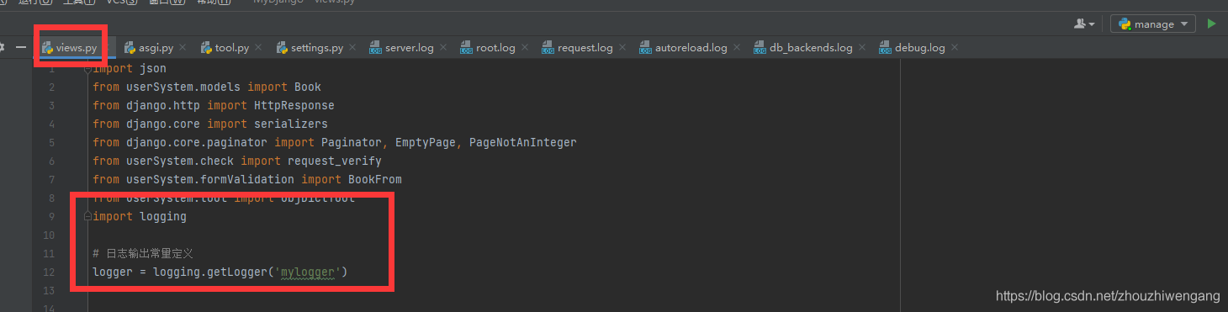This screenshot has height=312, width=1228.
Task: Run the manage configuration with green play button
Action: click(x=1211, y=24)
